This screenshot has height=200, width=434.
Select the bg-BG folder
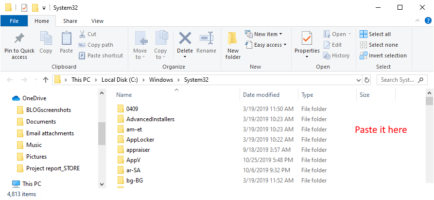coord(130,181)
